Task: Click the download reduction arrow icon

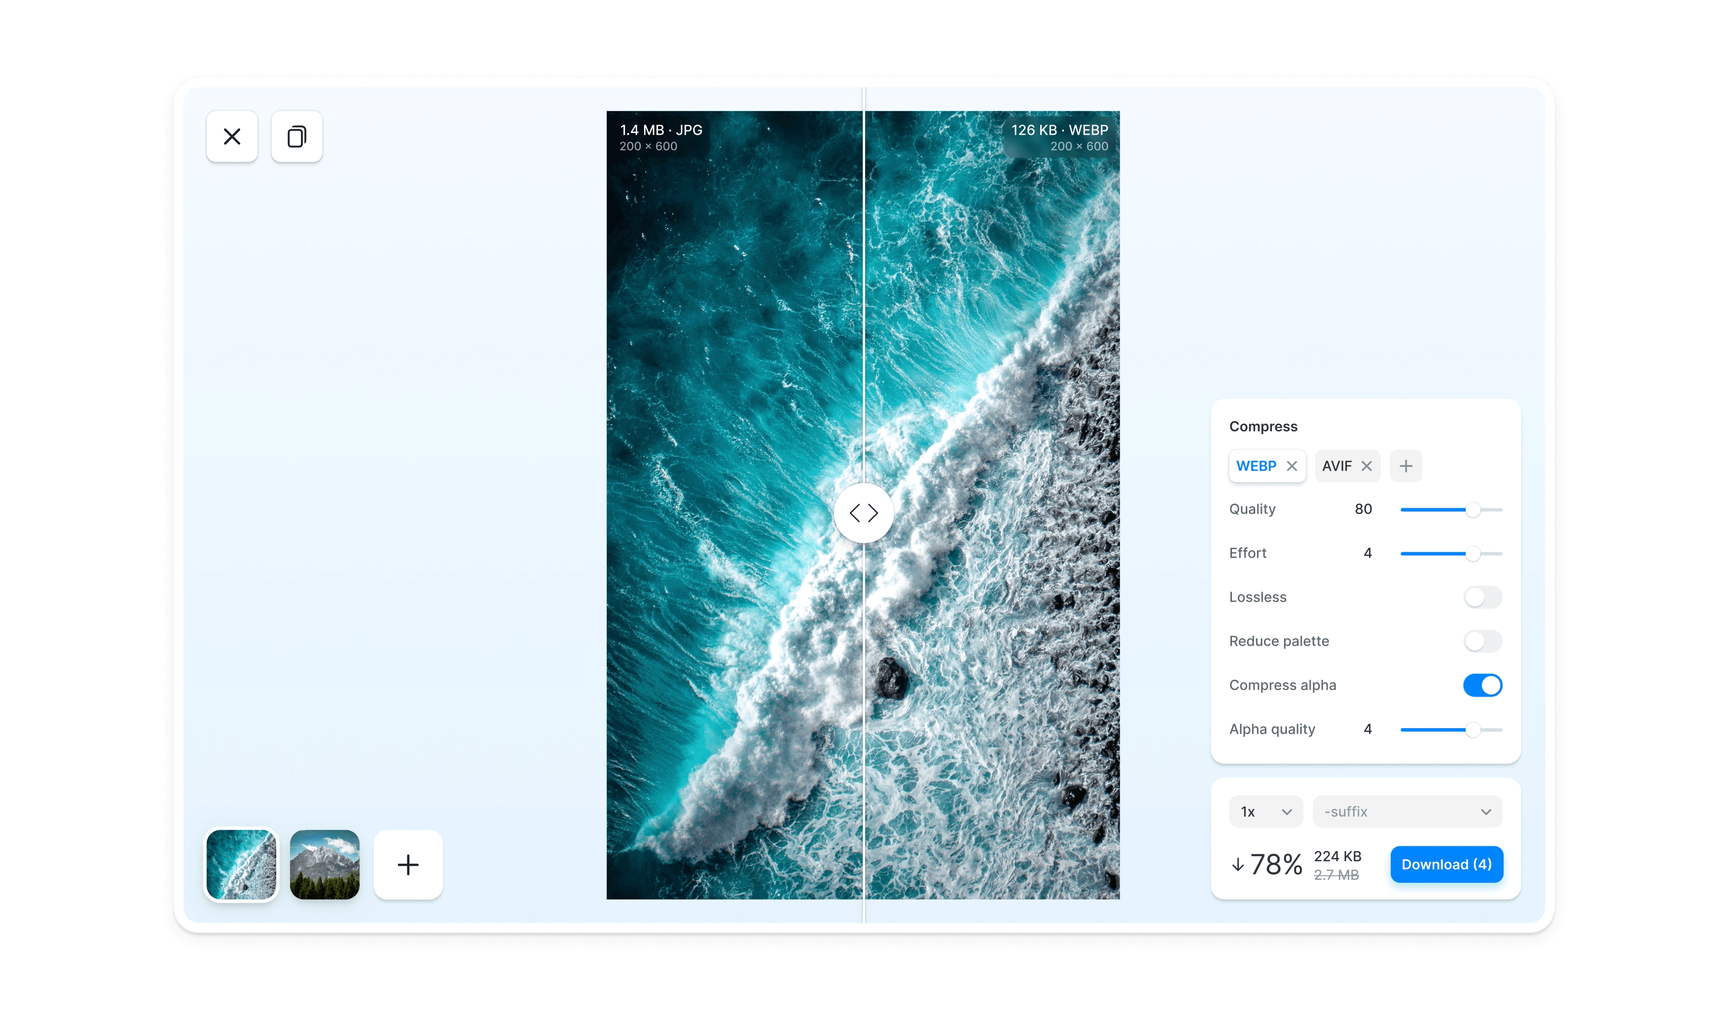Action: point(1237,864)
